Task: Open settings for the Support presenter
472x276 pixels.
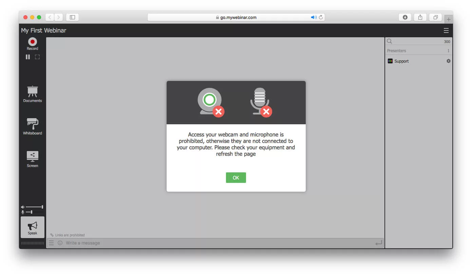Action: click(448, 61)
